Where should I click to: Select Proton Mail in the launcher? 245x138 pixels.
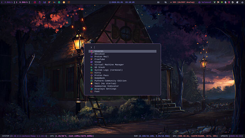(123, 57)
